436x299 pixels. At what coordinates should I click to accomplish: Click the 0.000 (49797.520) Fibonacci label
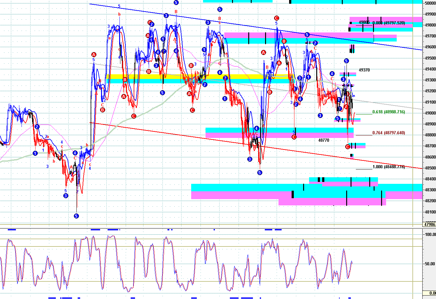click(x=389, y=23)
